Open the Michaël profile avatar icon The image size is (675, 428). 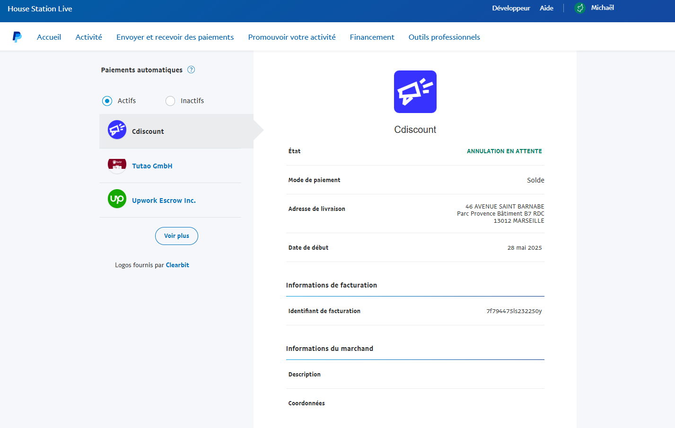pos(579,8)
